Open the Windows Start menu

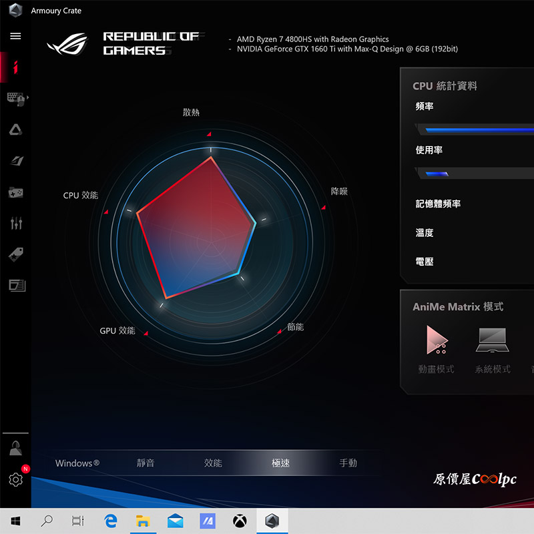point(15,521)
